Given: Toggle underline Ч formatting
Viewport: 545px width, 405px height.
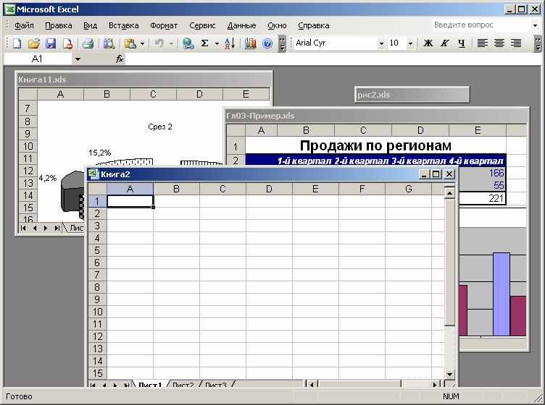Looking at the screenshot, I should click(x=461, y=43).
